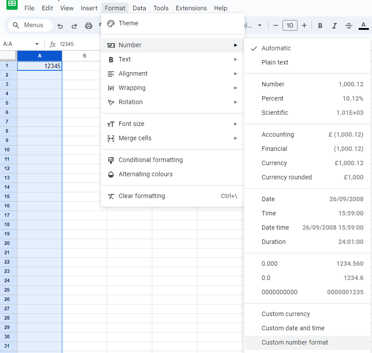Expand the Wrapping submenu arrow

click(235, 88)
